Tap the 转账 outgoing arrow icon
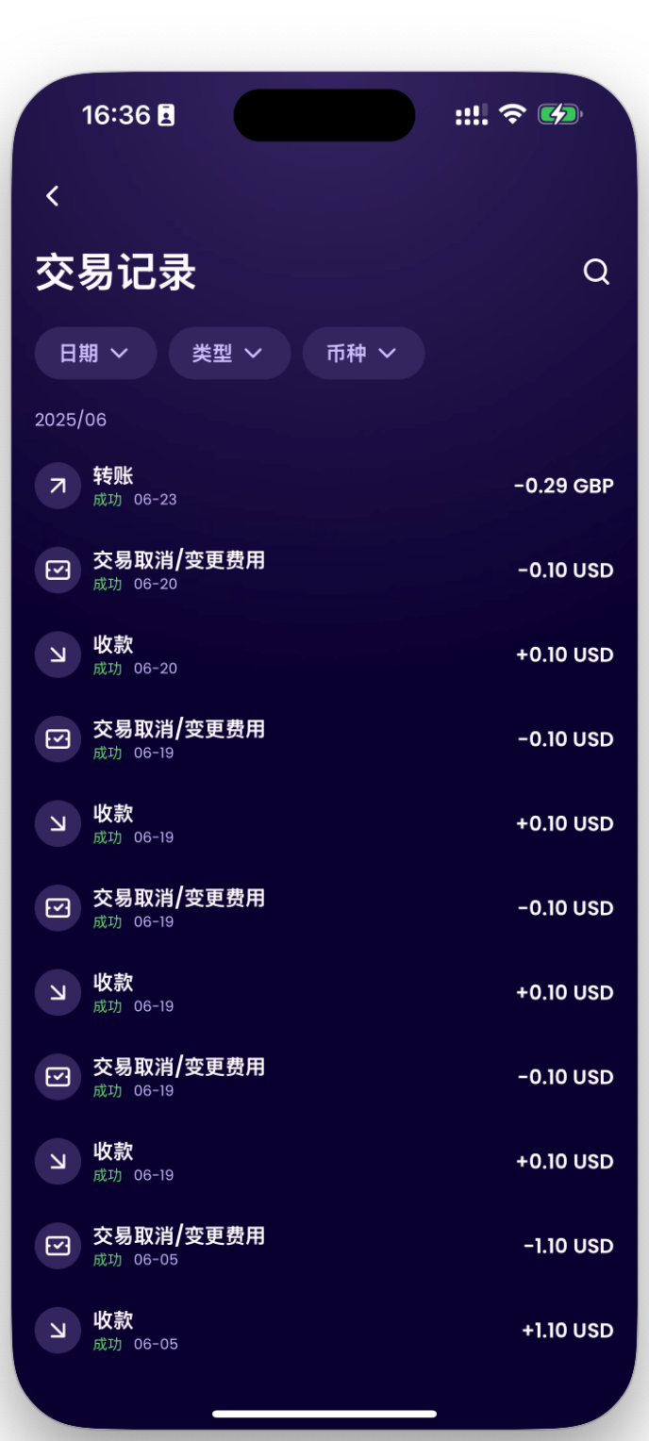This screenshot has height=1441, width=649. (58, 486)
